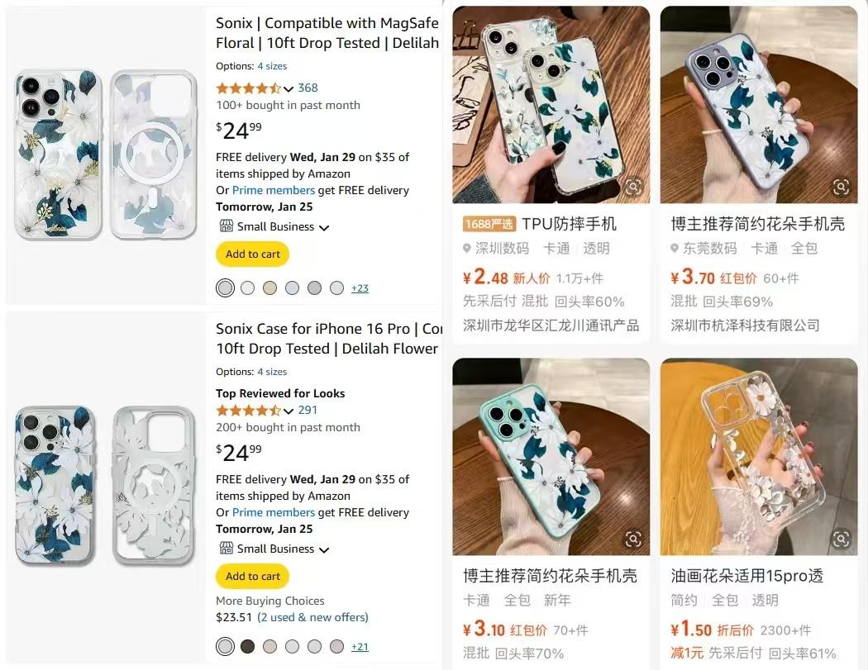
Task: Select the beige color swatch in first listing
Action: tap(269, 288)
